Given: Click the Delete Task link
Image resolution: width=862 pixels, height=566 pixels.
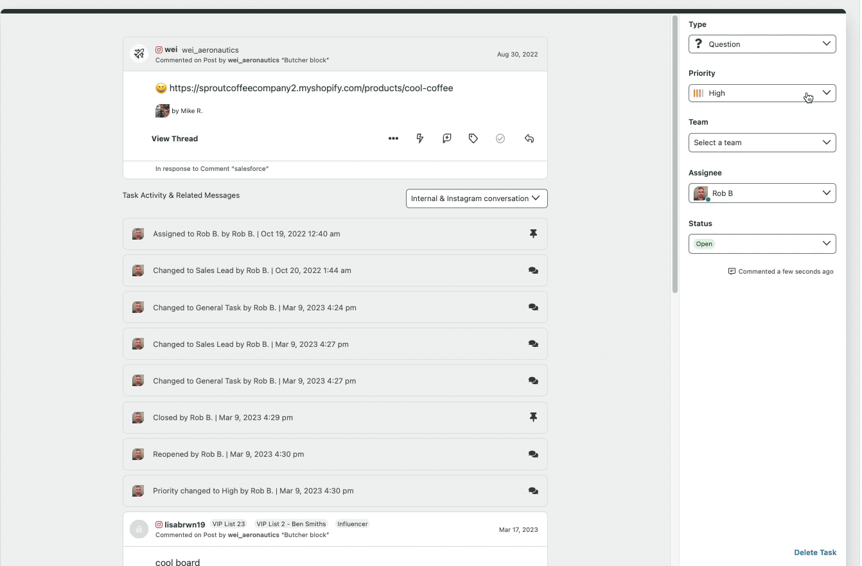Looking at the screenshot, I should coord(815,553).
